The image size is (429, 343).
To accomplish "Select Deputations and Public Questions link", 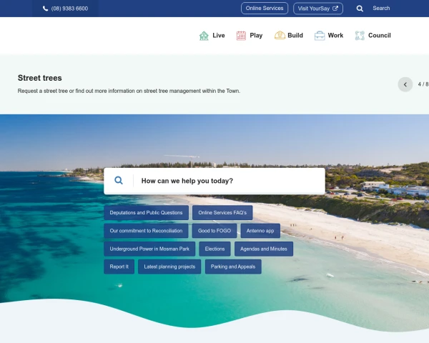I will coord(147,213).
